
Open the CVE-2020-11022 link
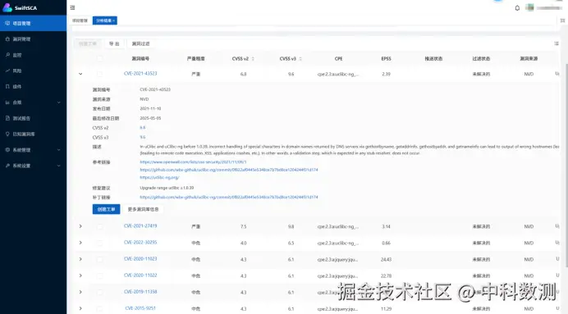click(x=140, y=275)
